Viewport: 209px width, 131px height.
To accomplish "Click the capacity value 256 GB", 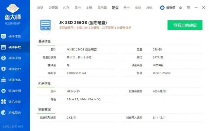I will pyautogui.click(x=157, y=49).
